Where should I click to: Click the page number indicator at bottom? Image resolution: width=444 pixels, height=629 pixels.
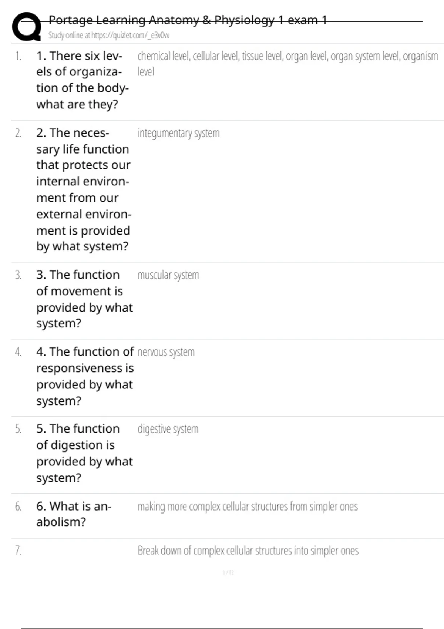coord(228,572)
